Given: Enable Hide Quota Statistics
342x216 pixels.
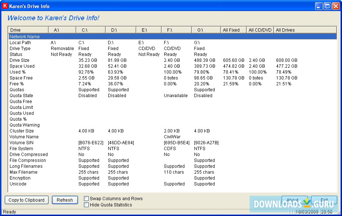Looking at the screenshot, I should coord(86,205).
